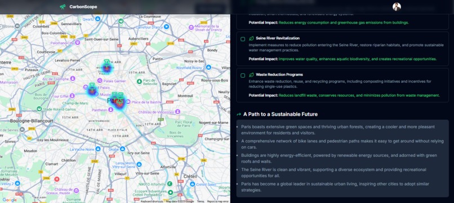Click the Nogent-sur-Marne map label
Screen dimensions: 454x203
[x=213, y=123]
